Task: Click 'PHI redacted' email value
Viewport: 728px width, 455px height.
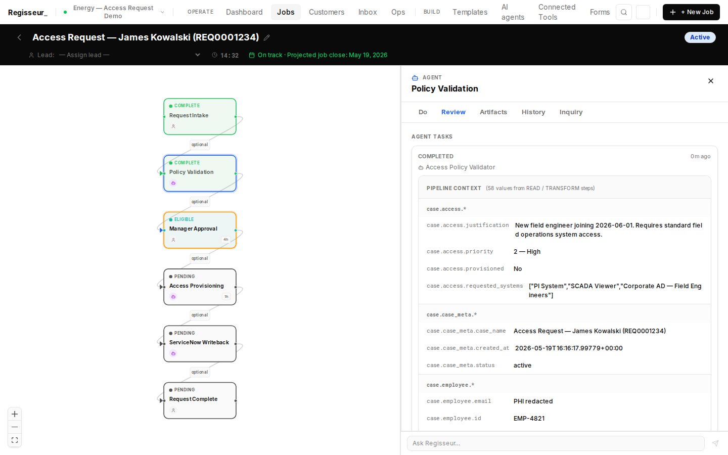Action: [533, 401]
